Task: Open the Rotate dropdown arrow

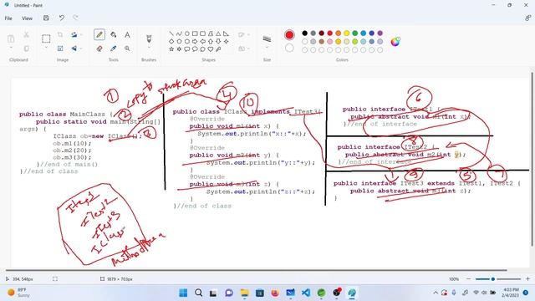Action: 81,35
